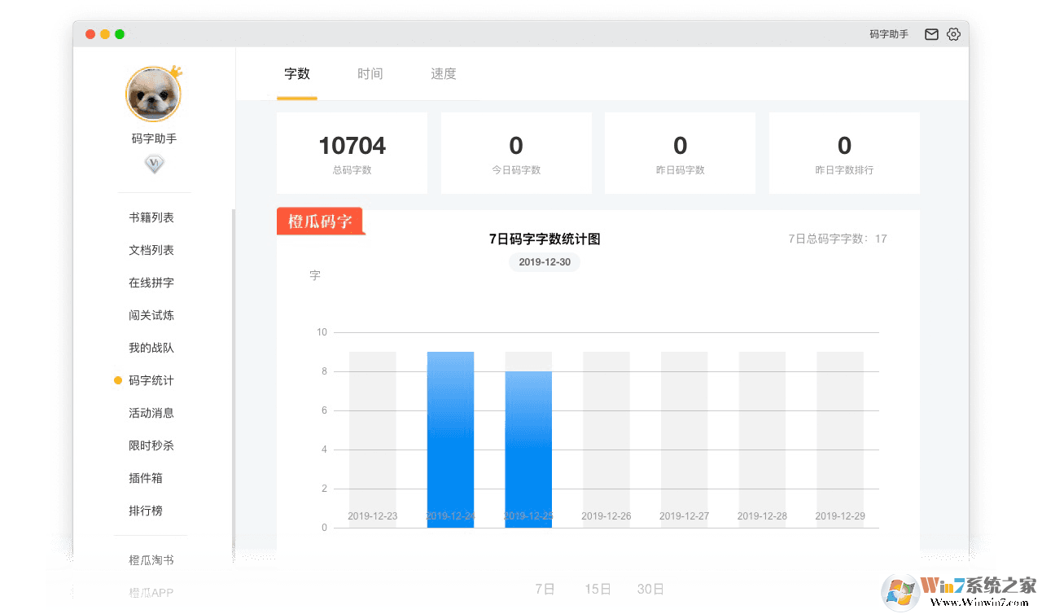The image size is (1042, 614).
Task: Click the Win7 logo in the taskbar
Action: pos(900,594)
